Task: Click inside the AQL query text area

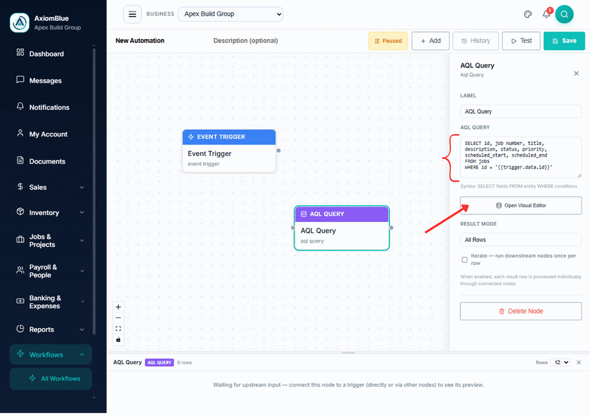Action: (x=521, y=157)
